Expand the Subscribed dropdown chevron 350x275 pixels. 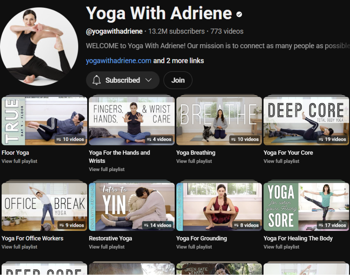[x=148, y=80]
